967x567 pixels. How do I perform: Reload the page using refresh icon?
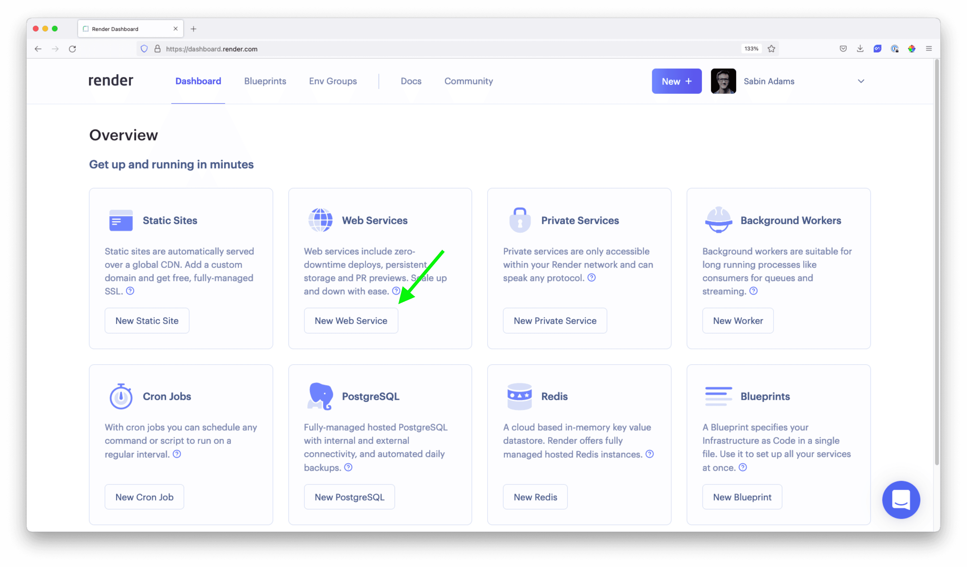pos(73,49)
